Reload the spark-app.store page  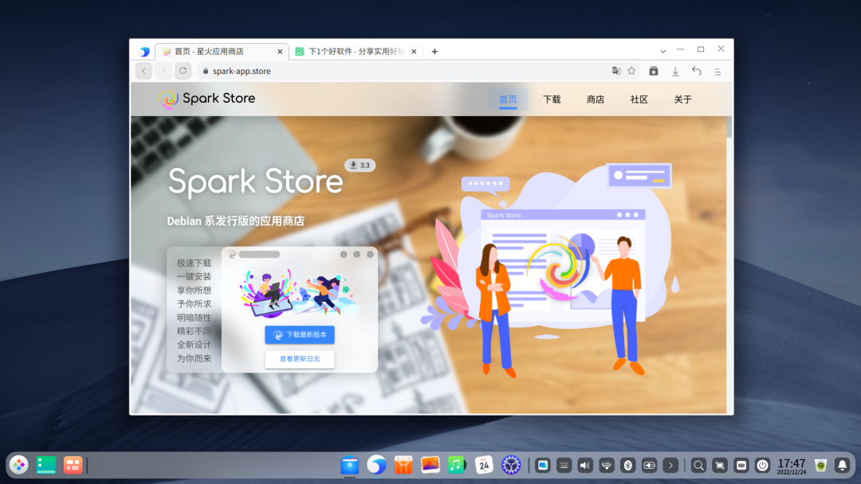(x=183, y=71)
